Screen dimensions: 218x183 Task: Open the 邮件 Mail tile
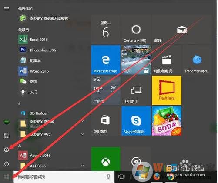182,29
